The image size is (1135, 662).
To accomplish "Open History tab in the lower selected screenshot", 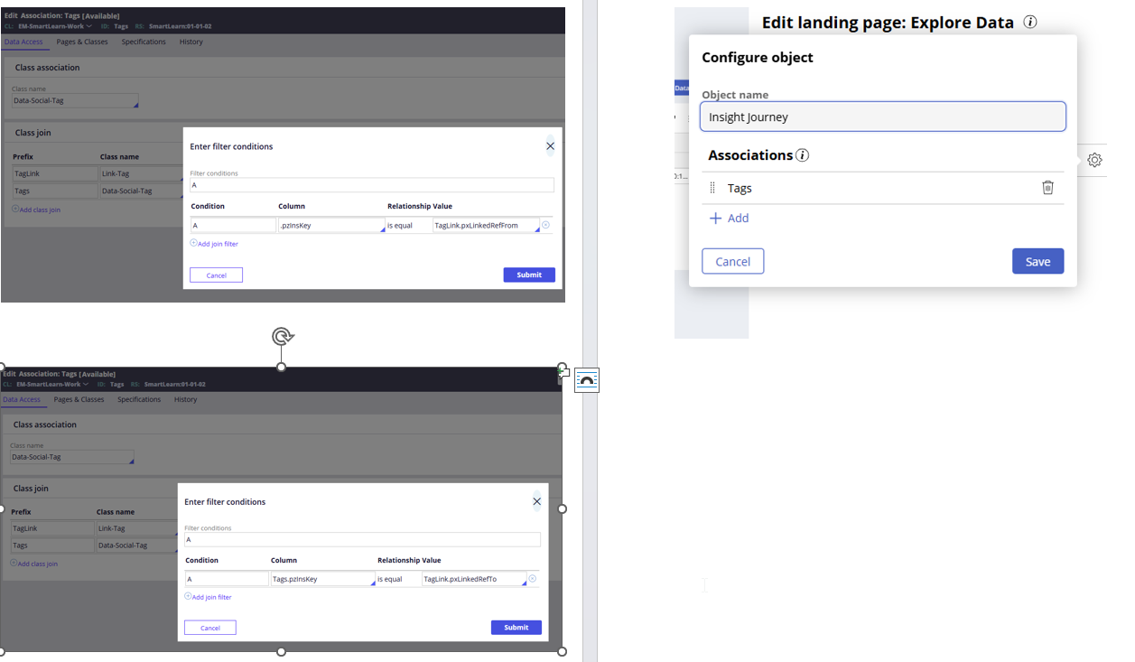I will (x=185, y=399).
